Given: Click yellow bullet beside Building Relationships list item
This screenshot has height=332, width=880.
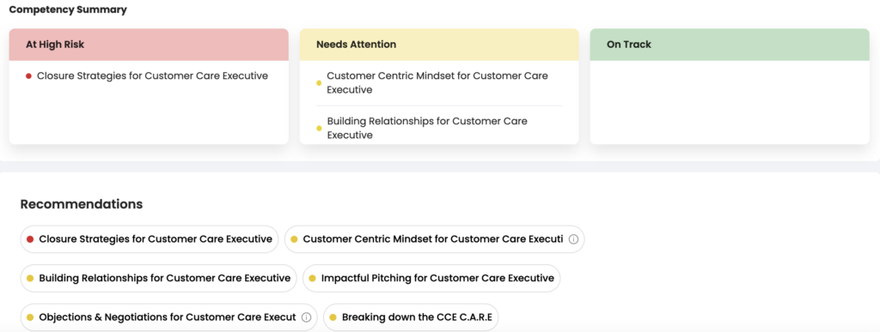Looking at the screenshot, I should coord(319,128).
